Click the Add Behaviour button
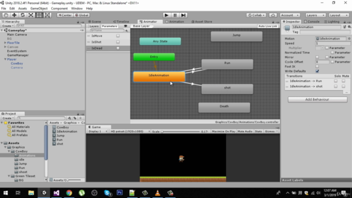 (317, 100)
